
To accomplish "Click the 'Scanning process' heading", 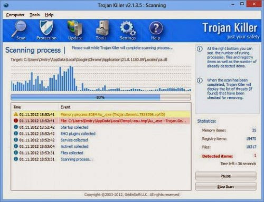I will tap(33, 50).
